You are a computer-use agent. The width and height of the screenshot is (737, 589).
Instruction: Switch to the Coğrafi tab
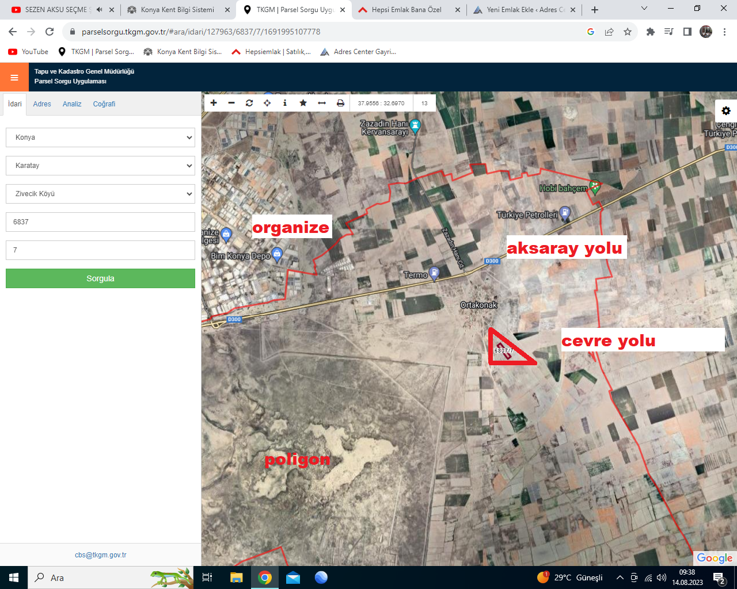point(104,104)
